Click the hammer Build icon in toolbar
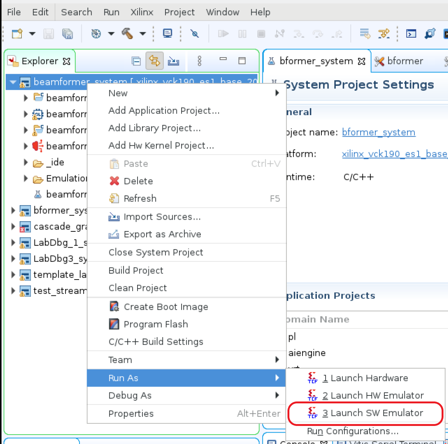 pyautogui.click(x=127, y=34)
